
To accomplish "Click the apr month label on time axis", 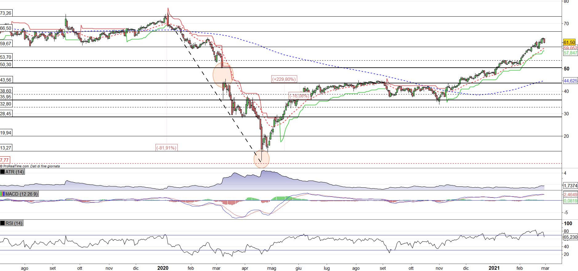I will [x=245, y=268].
